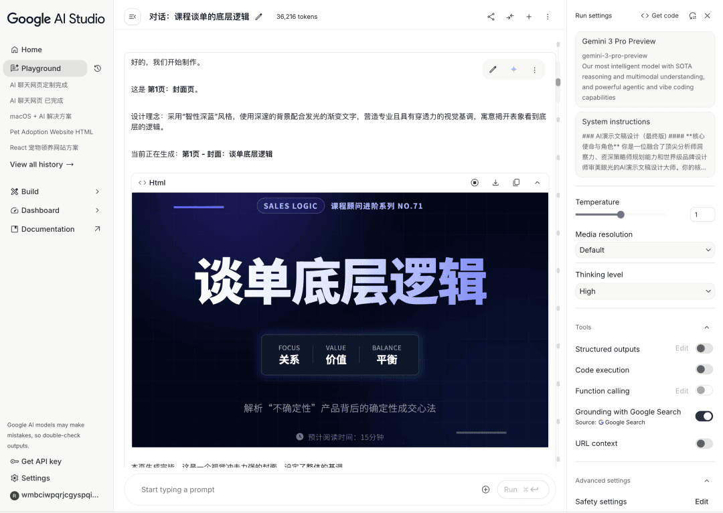Image resolution: width=723 pixels, height=513 pixels.
Task: Open temporary chat history icon
Action: coord(98,68)
